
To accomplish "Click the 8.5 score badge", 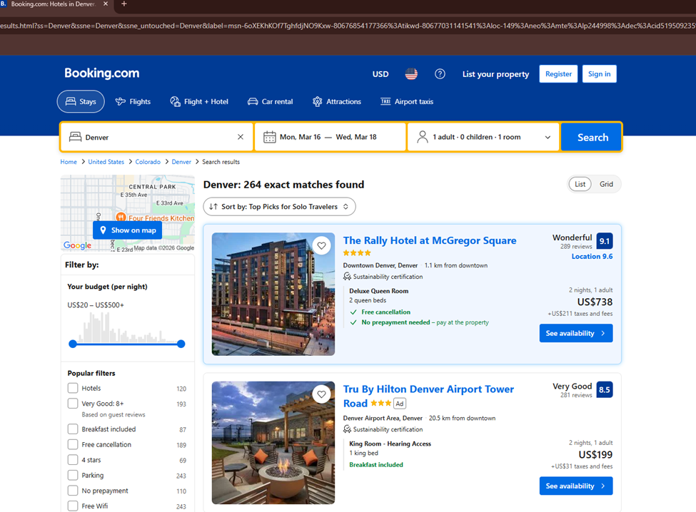I will [605, 389].
